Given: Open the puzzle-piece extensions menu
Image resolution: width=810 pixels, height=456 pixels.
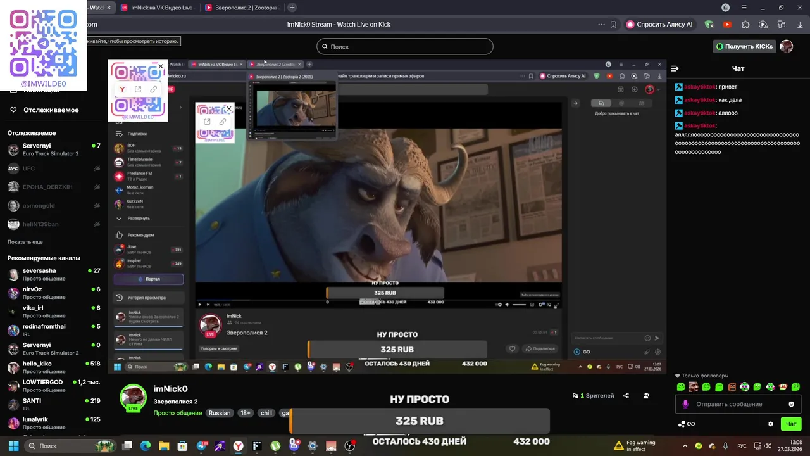Looking at the screenshot, I should click(745, 25).
